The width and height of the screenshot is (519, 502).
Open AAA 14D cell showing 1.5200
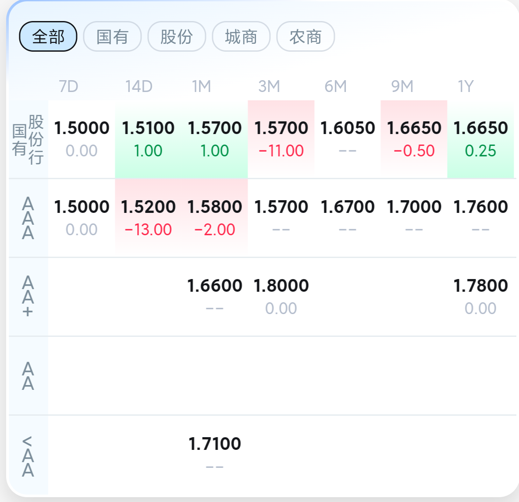point(148,218)
